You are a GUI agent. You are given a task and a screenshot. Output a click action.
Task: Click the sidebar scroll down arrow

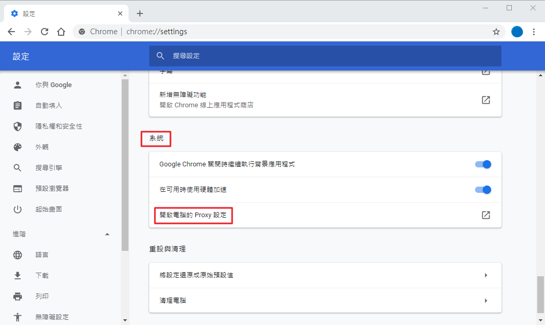(x=125, y=320)
